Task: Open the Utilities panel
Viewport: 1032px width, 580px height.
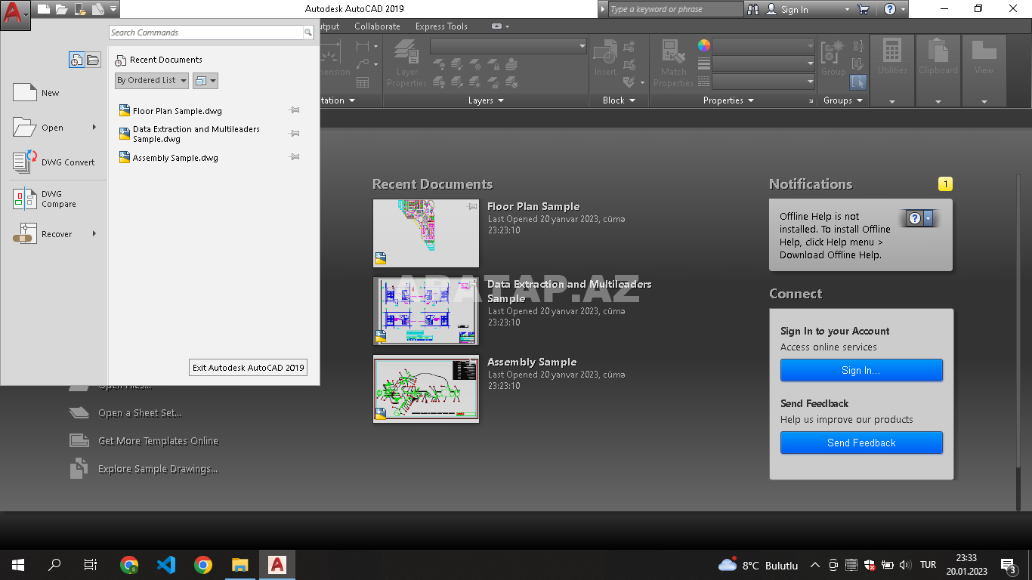Action: 892,72
